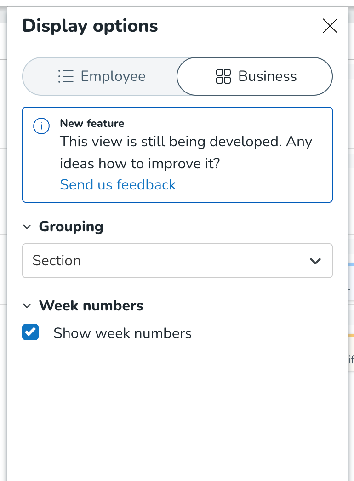Screen dimensions: 354x481
Task: Click the four-squares grid icon beside Business
Action: pos(223,76)
